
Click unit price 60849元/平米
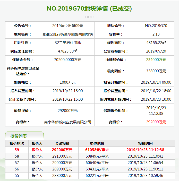tap(97, 156)
